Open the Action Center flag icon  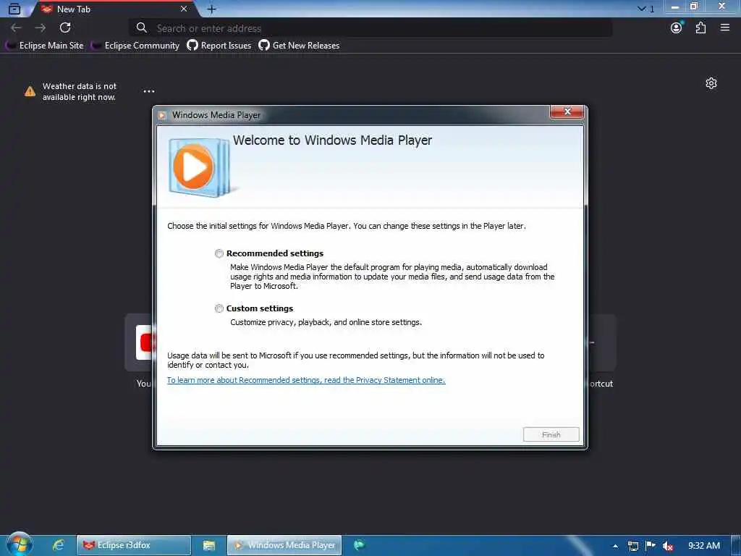click(x=651, y=546)
